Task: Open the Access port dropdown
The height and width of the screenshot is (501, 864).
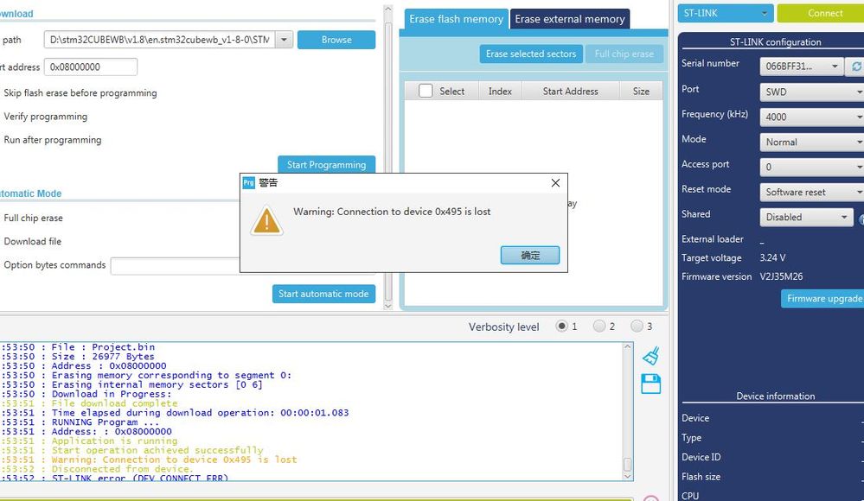Action: (811, 167)
